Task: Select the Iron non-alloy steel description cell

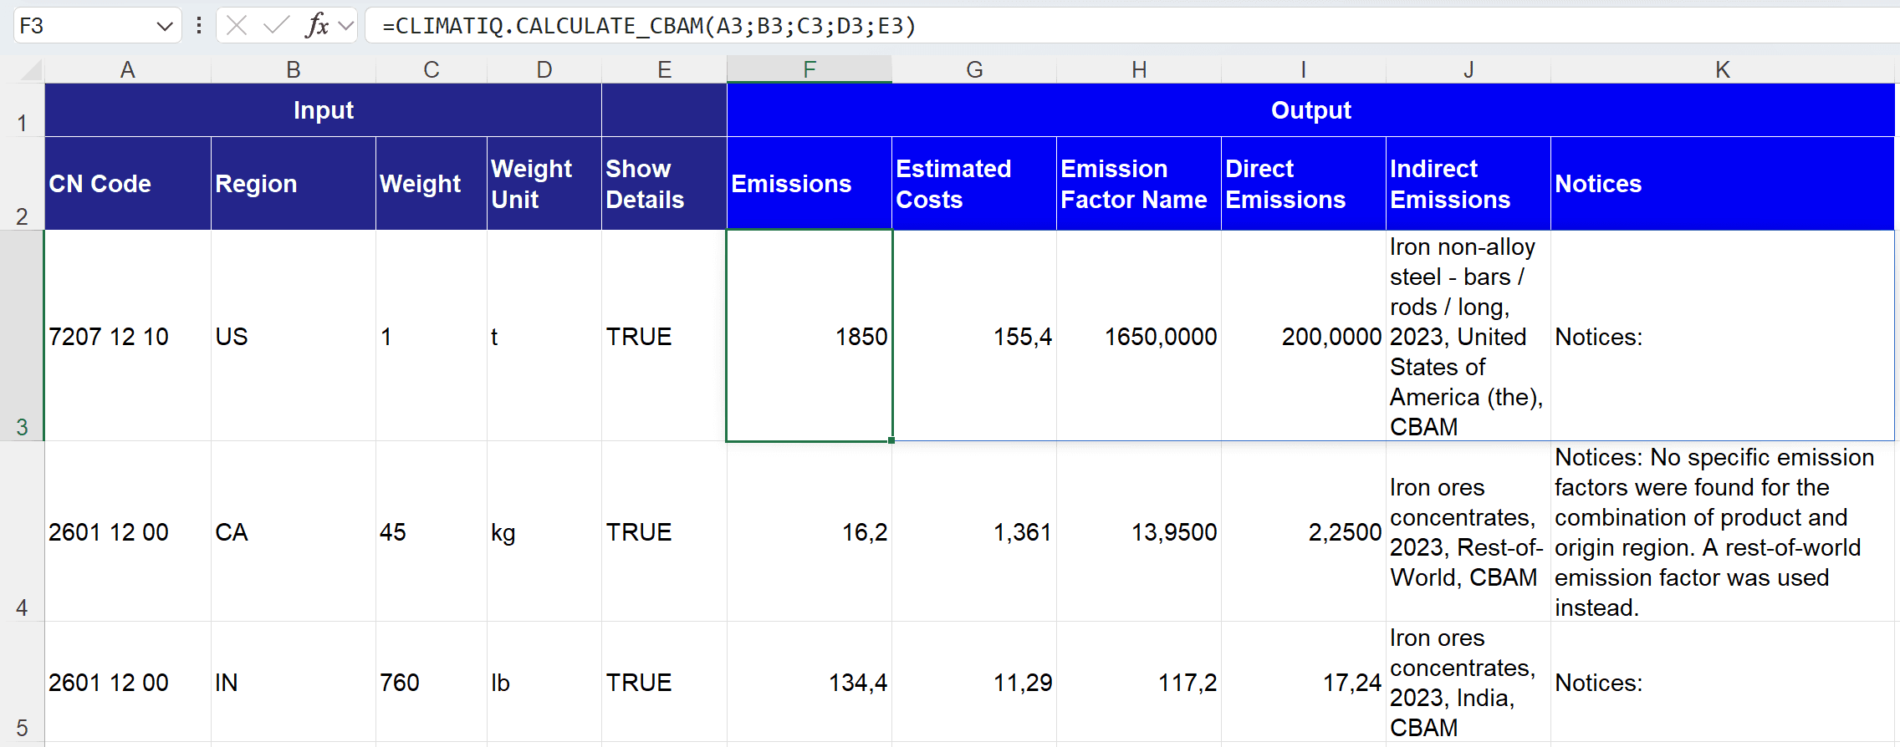Action: click(x=1468, y=336)
